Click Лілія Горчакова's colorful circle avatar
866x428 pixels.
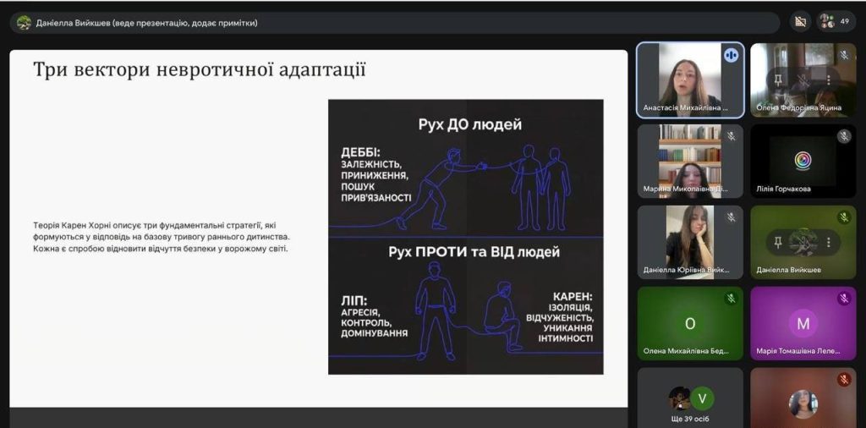pyautogui.click(x=803, y=160)
